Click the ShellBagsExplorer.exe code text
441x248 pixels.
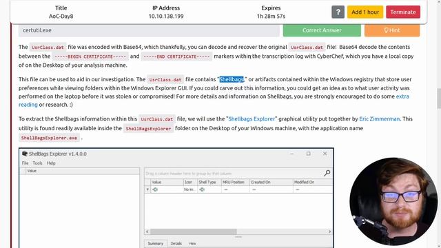click(49, 138)
